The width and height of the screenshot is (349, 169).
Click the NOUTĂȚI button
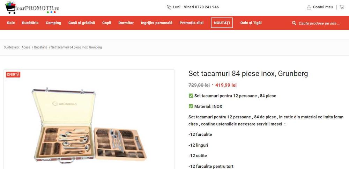(222, 23)
